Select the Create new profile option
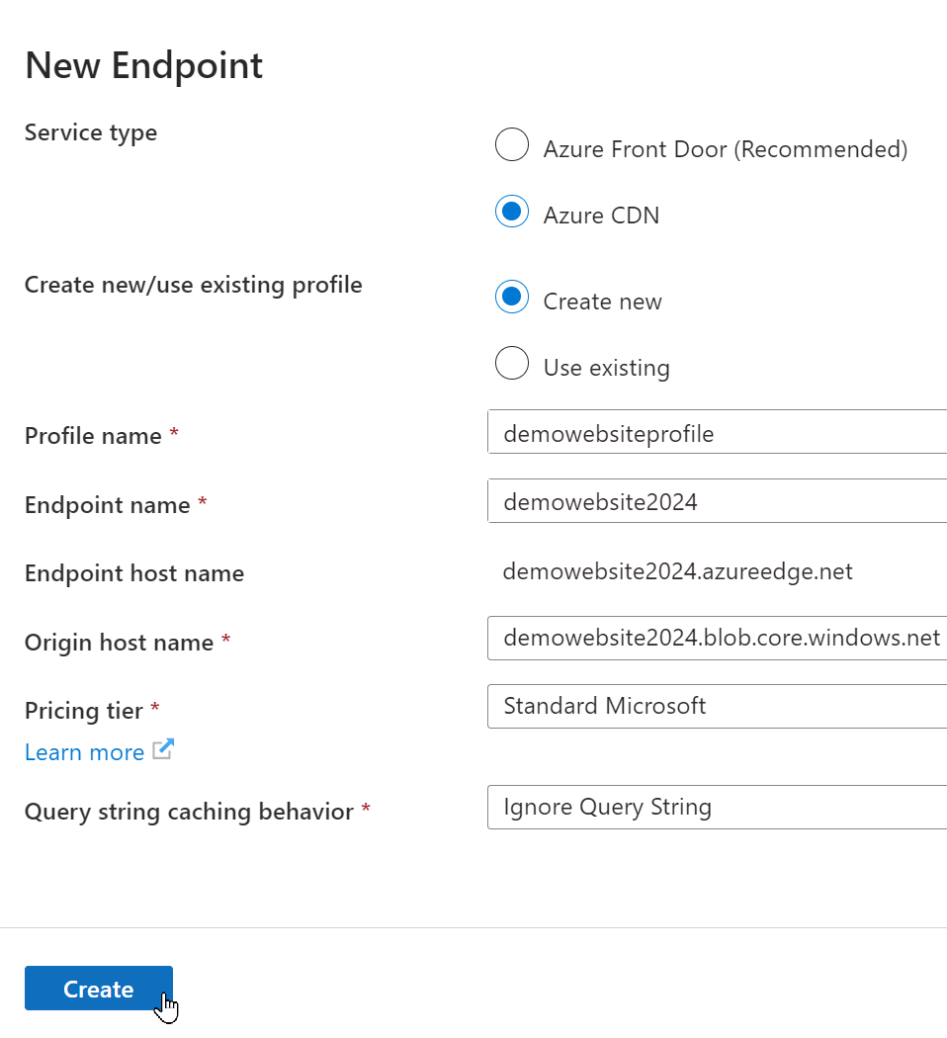The height and width of the screenshot is (1038, 947). (512, 298)
